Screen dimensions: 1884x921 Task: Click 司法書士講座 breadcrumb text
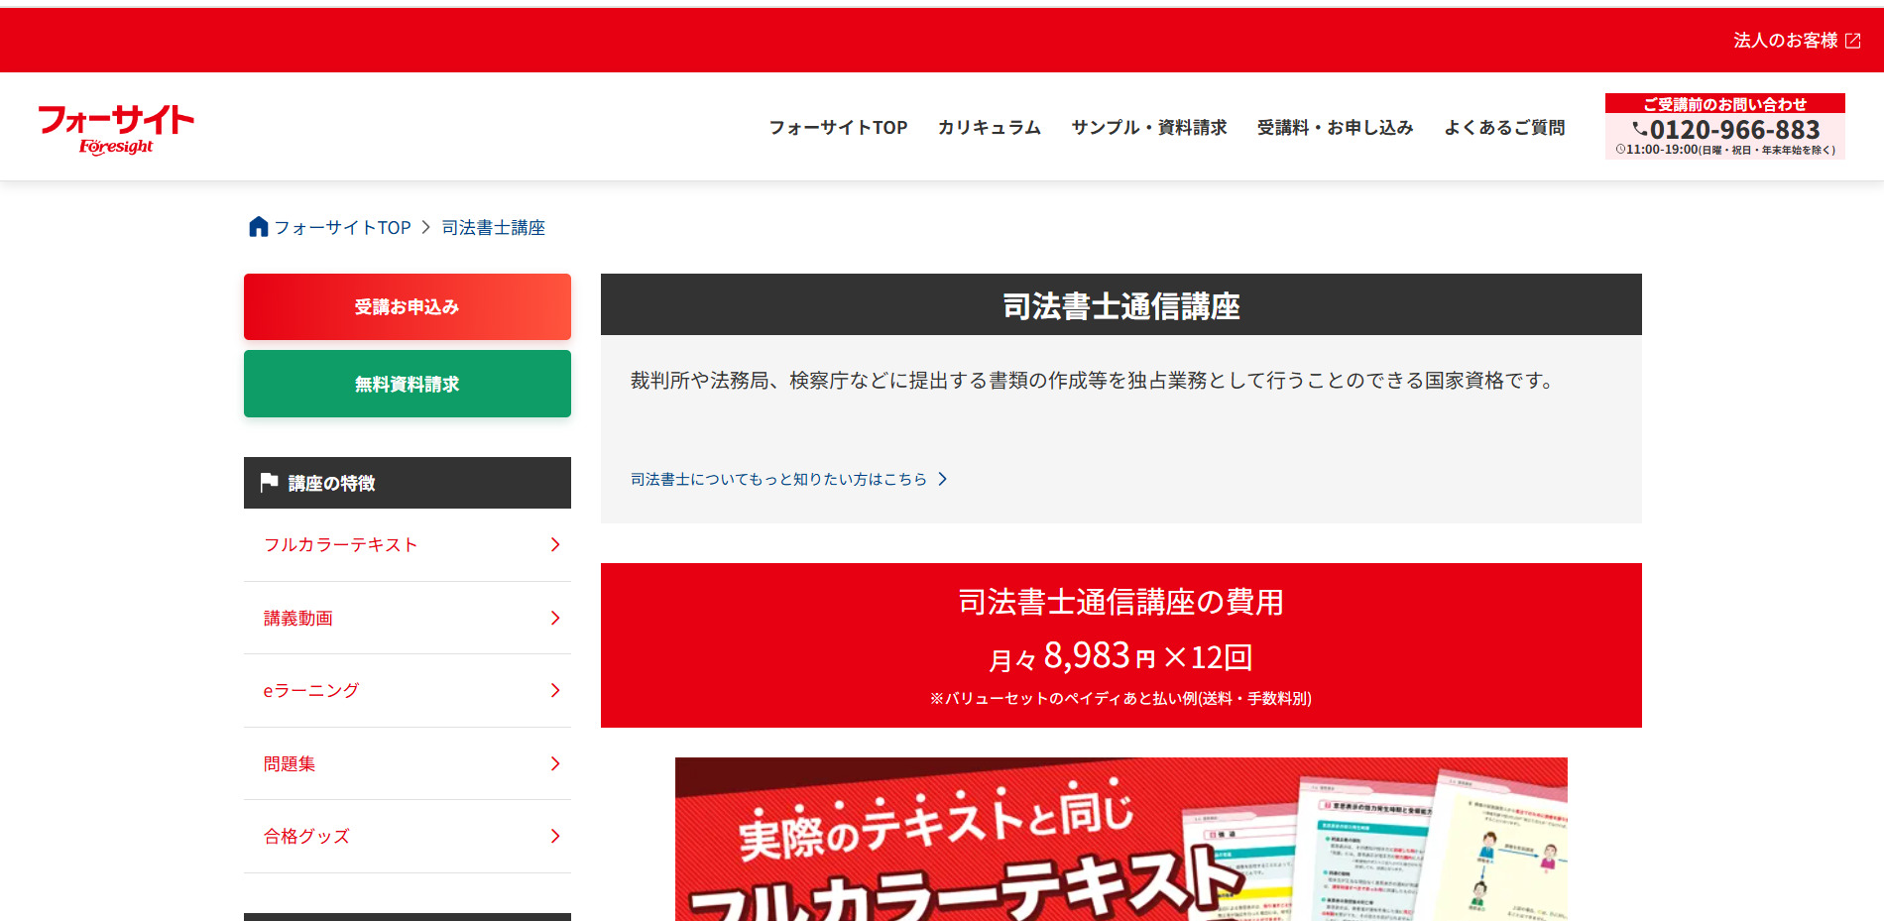pyautogui.click(x=494, y=228)
